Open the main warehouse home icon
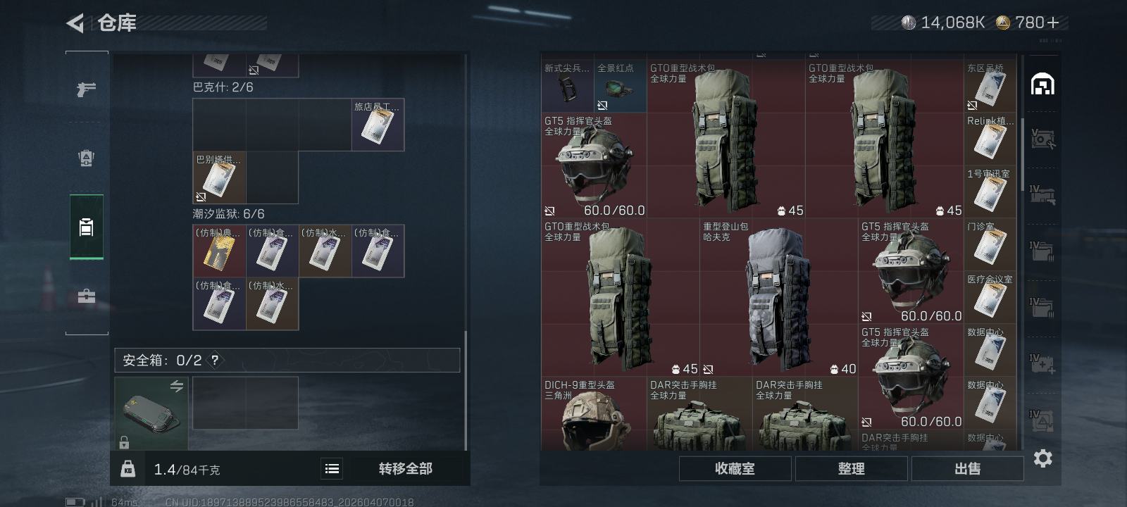 1042,84
